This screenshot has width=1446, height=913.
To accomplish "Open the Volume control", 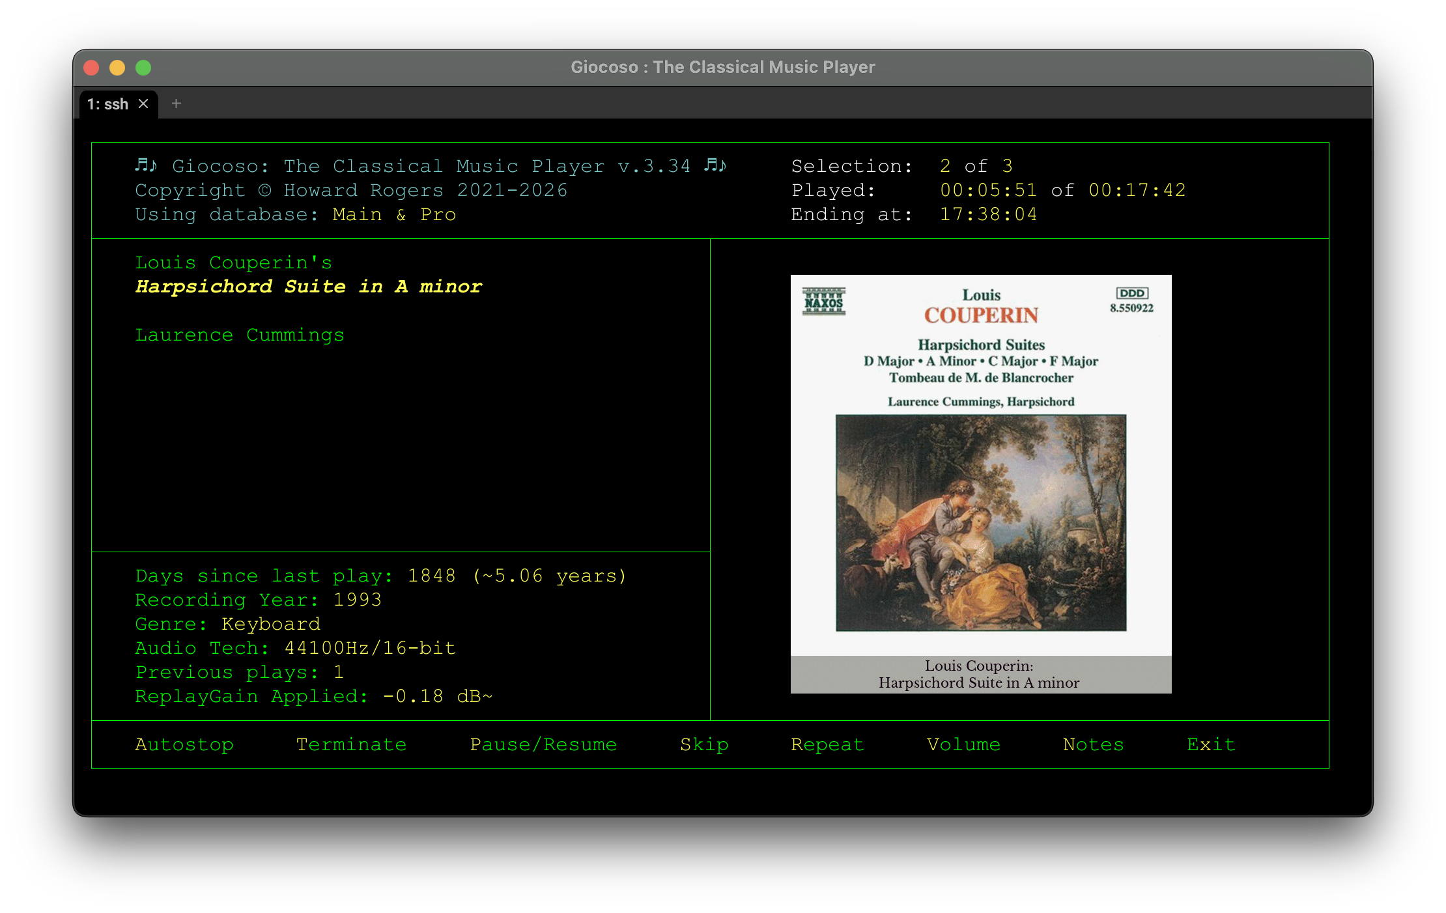I will pyautogui.click(x=963, y=744).
